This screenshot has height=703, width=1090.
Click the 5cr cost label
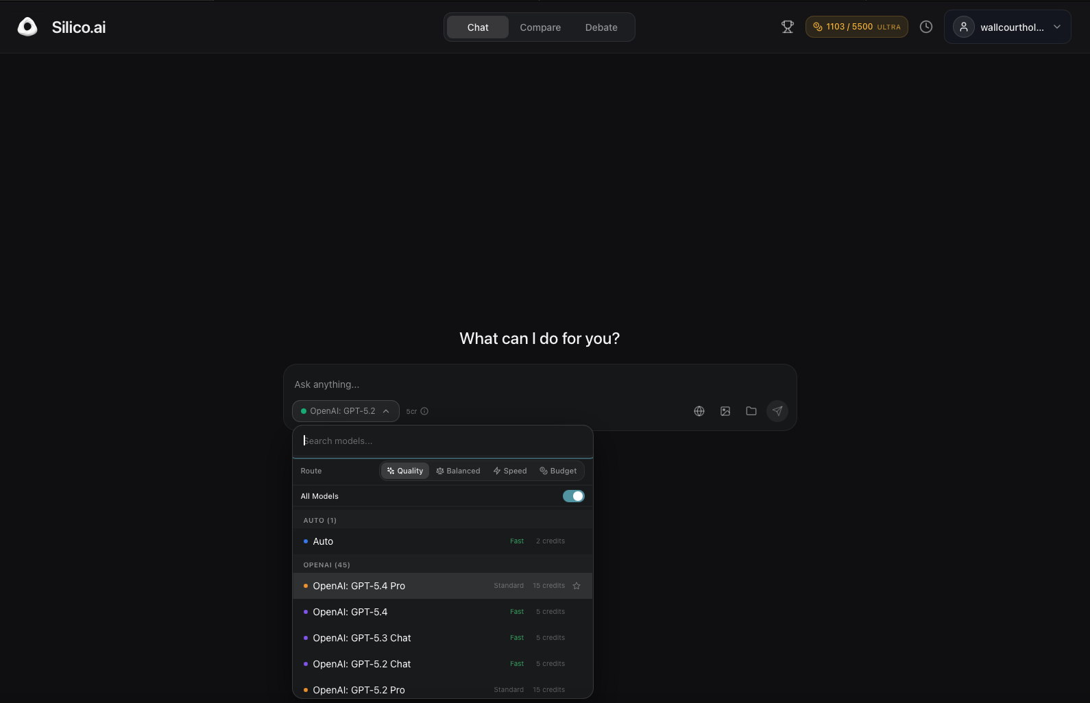pos(411,411)
